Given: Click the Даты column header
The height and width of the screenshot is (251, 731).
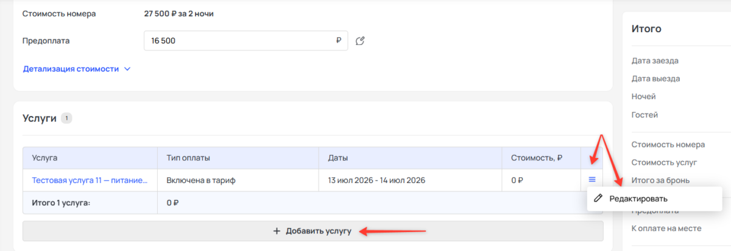Looking at the screenshot, I should [411, 158].
